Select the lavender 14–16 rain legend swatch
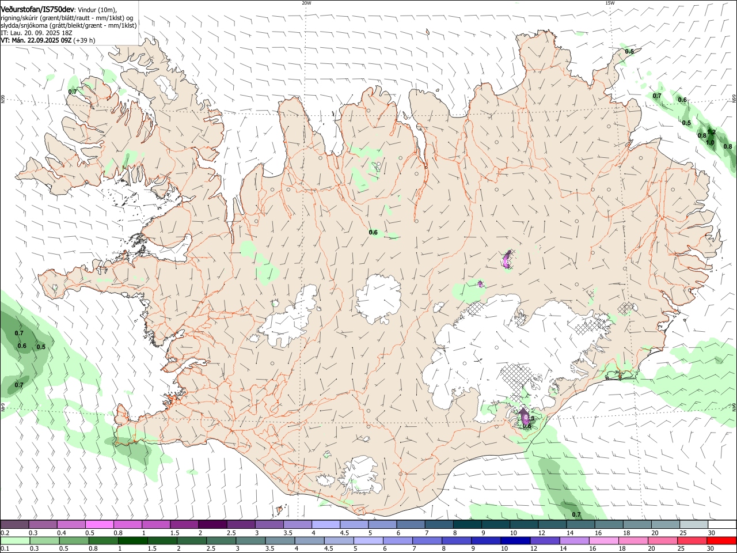 click(573, 540)
